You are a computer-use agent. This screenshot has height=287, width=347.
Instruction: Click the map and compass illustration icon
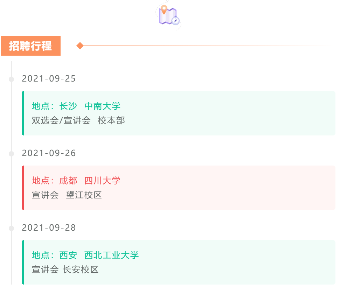(x=168, y=15)
